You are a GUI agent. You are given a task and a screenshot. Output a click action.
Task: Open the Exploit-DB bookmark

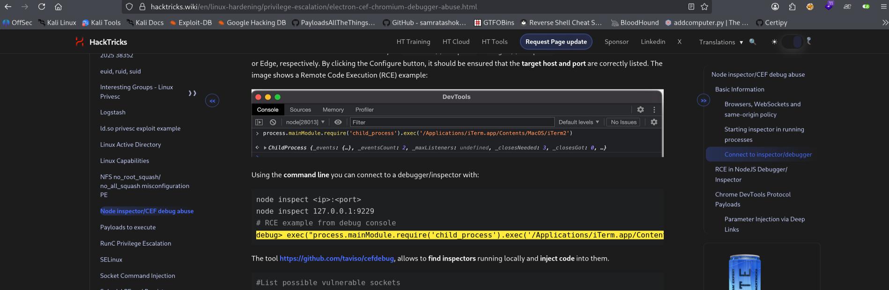[x=191, y=22]
